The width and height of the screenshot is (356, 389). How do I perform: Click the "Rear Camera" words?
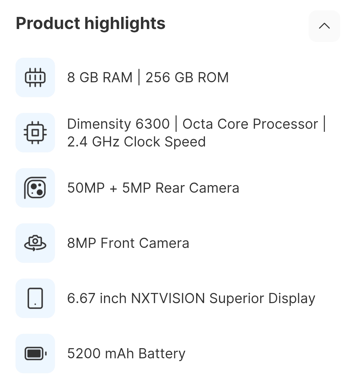tap(197, 188)
